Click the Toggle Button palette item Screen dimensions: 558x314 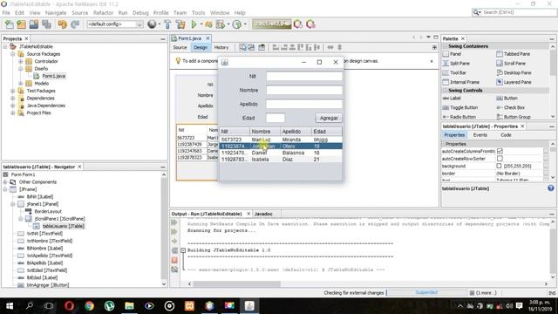[464, 107]
